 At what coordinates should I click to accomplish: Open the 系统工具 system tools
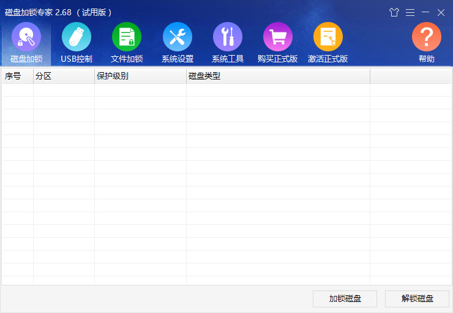pyautogui.click(x=228, y=38)
